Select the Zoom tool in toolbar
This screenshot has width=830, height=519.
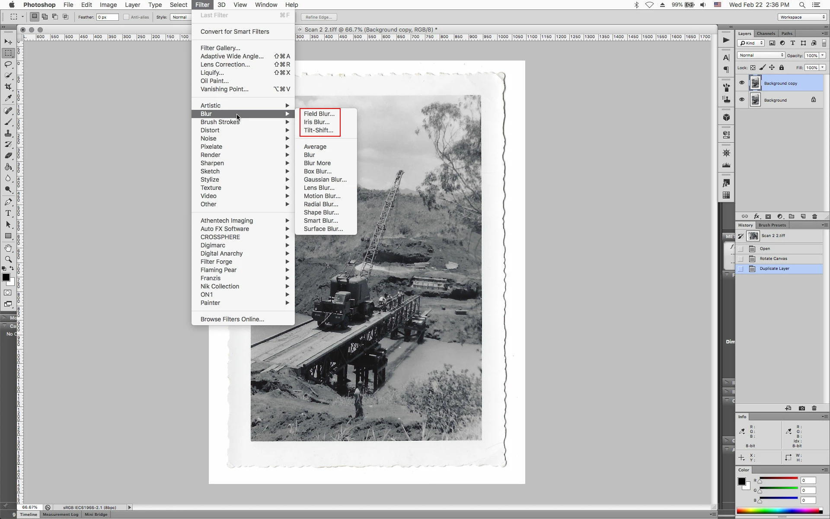tap(8, 259)
